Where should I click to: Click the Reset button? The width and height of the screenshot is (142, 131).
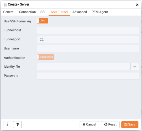[x=110, y=125]
